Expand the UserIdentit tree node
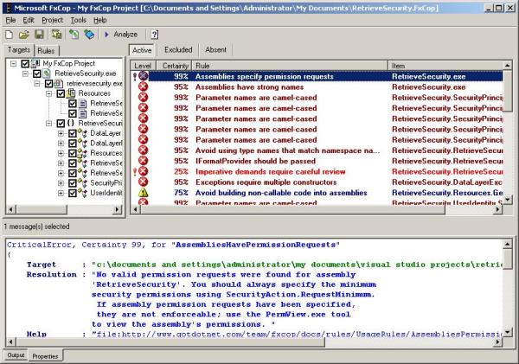This screenshot has height=364, width=519. point(61,193)
